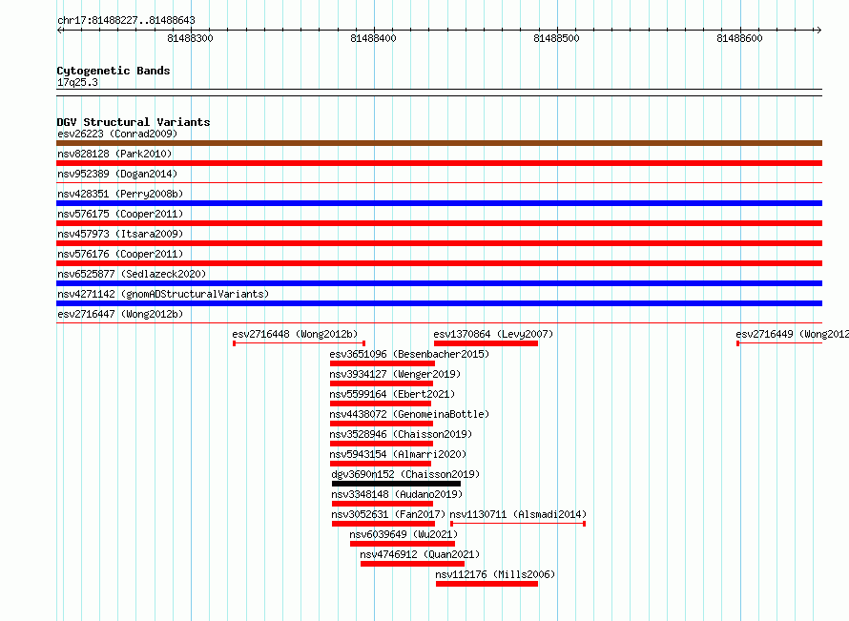Click the blue bar under nsv428351 (Perry2008b)
Viewport: 849px width, 621px height.
coord(439,203)
